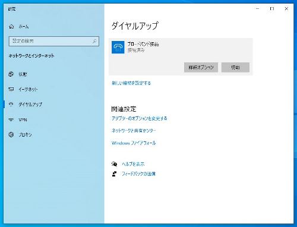Open the 状態 settings page
Screen dimensions: 297x227
(23, 74)
